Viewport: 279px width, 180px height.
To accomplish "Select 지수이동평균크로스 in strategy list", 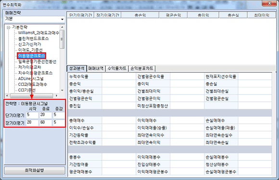I will pyautogui.click(x=35, y=73).
